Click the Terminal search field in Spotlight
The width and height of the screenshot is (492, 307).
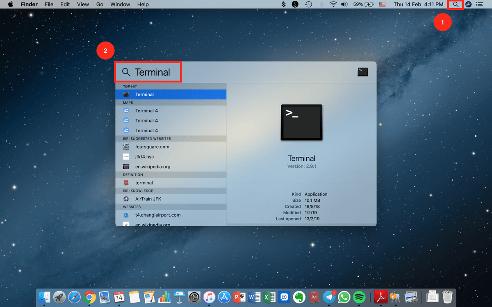click(152, 72)
